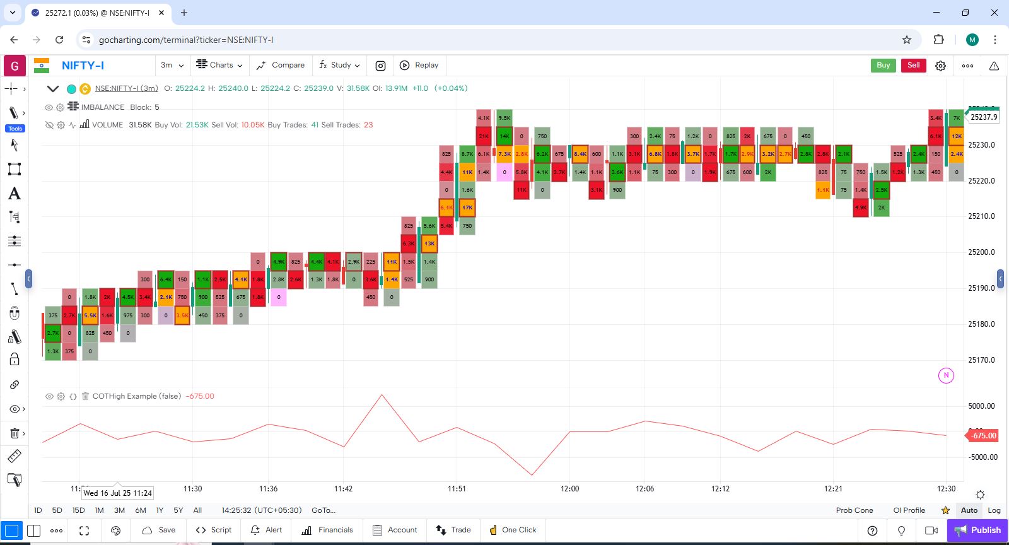This screenshot has height=545, width=1009.
Task: Open the Study indicators dropdown
Action: 339,66
